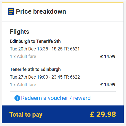Click the return fare price £ 14.99
Image resolution: width=126 pixels, height=126 pixels.
(x=108, y=85)
